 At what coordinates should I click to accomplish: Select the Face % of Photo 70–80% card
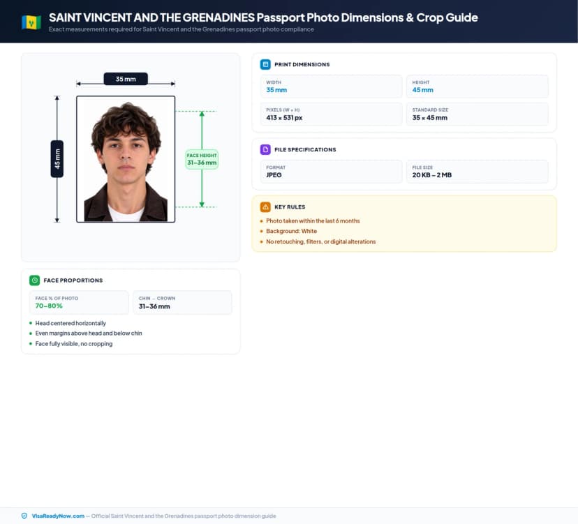pyautogui.click(x=79, y=303)
